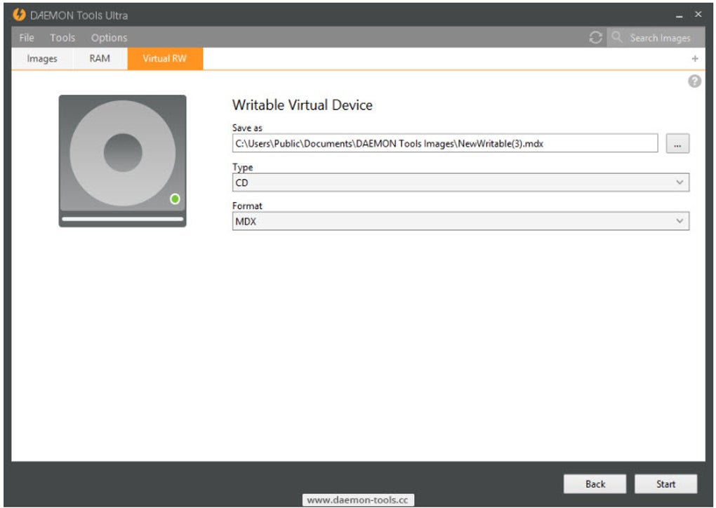Screen dimensions: 716x508
Task: Close the DAEMON Tools Ultra window
Action: pyautogui.click(x=698, y=14)
